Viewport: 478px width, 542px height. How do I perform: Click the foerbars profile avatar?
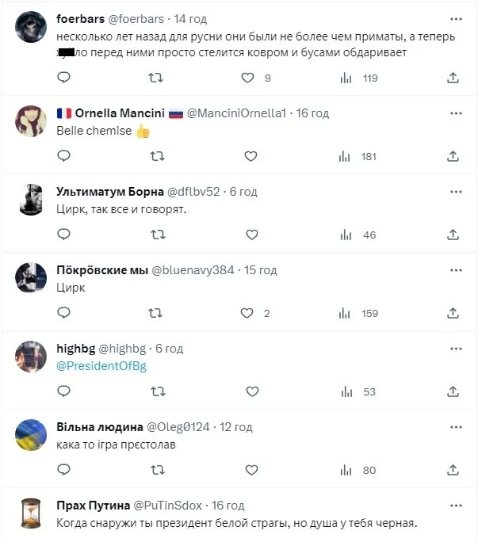[31, 27]
